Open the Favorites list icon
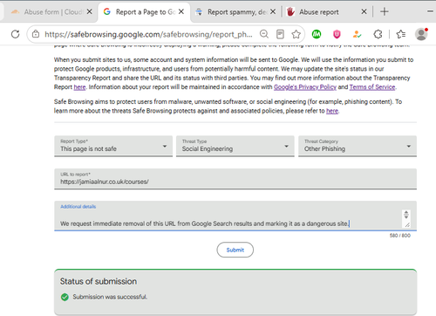Viewport: 436px width, 316px height. coord(401,34)
